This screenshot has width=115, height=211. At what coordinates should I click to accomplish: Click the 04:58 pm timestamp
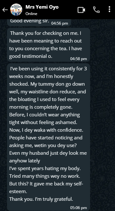(79, 59)
